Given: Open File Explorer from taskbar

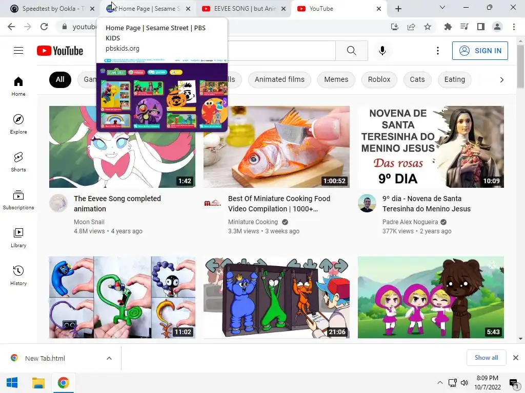Looking at the screenshot, I should tap(38, 383).
